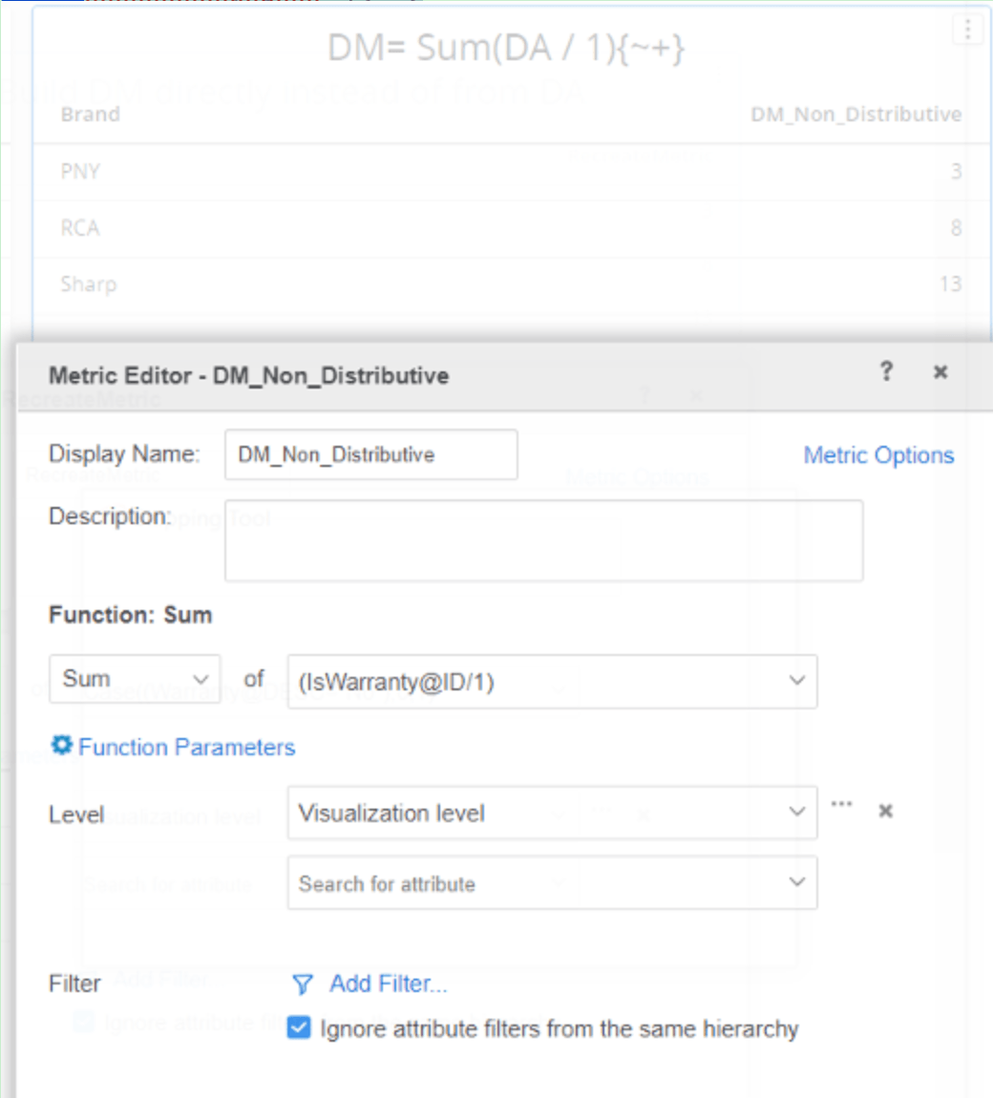Select the Sharp brand row
993x1098 pixels.
tap(89, 285)
